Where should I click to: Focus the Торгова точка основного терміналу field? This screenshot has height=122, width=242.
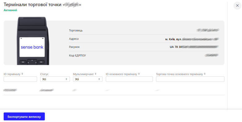(190, 79)
